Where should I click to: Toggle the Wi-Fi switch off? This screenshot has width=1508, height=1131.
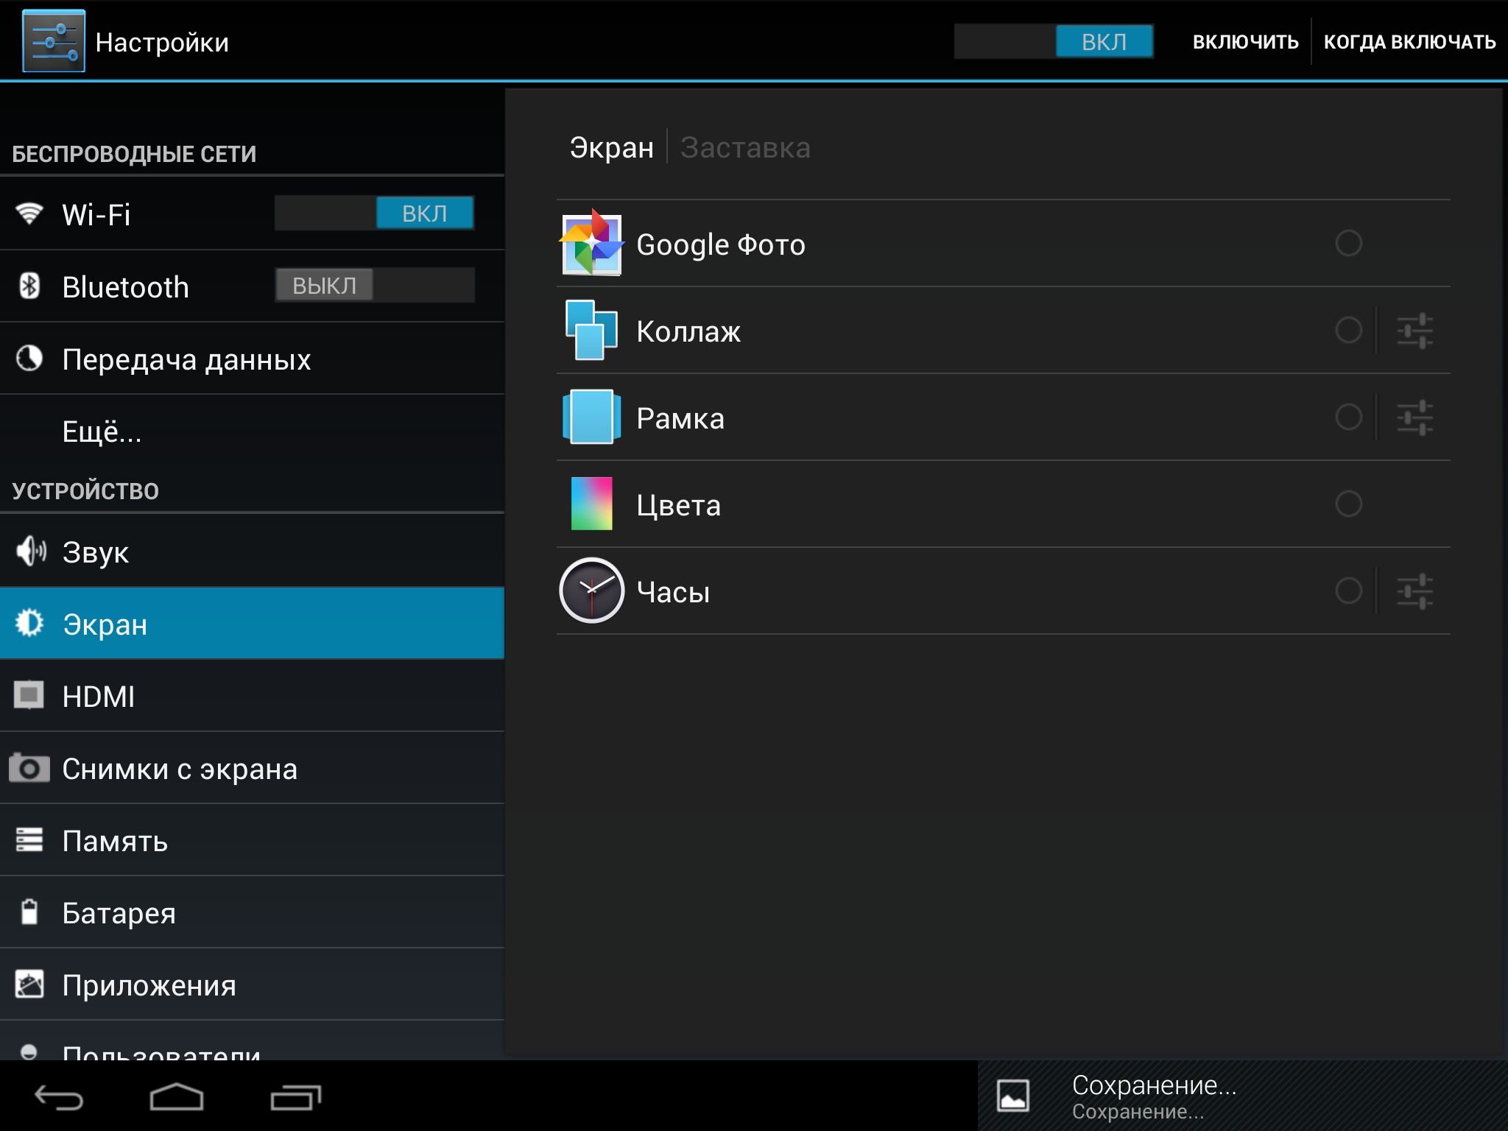coord(374,214)
